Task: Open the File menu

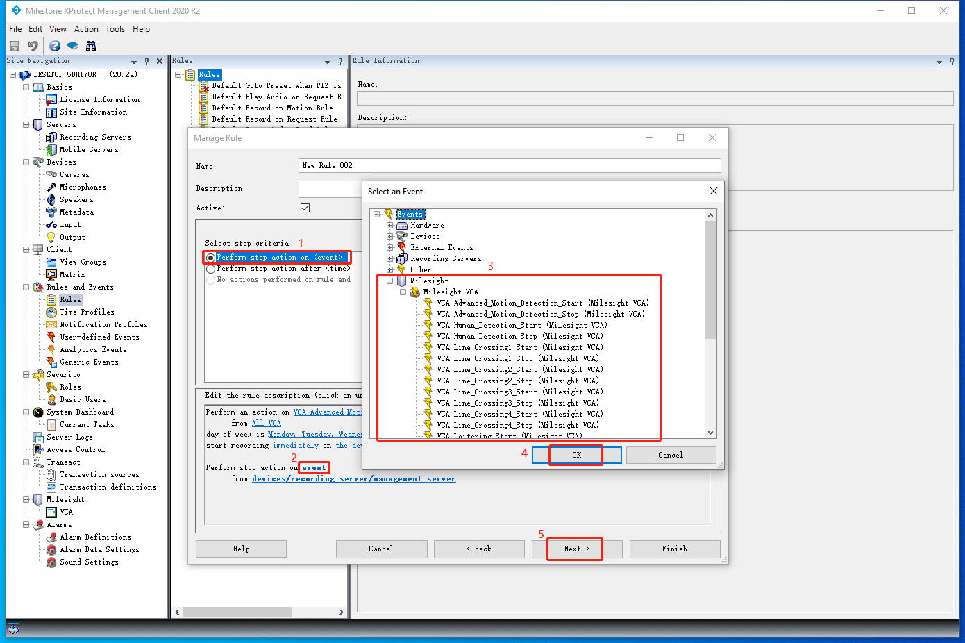Action: pos(15,29)
